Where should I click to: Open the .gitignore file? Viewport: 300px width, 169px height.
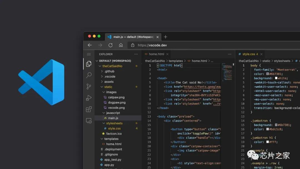tap(111, 154)
